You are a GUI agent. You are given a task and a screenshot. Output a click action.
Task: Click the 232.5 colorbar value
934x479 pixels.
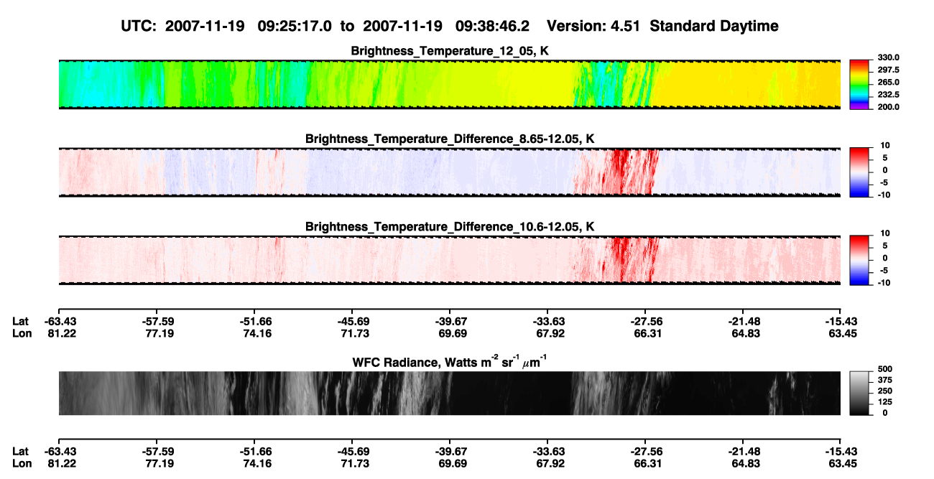coord(889,95)
